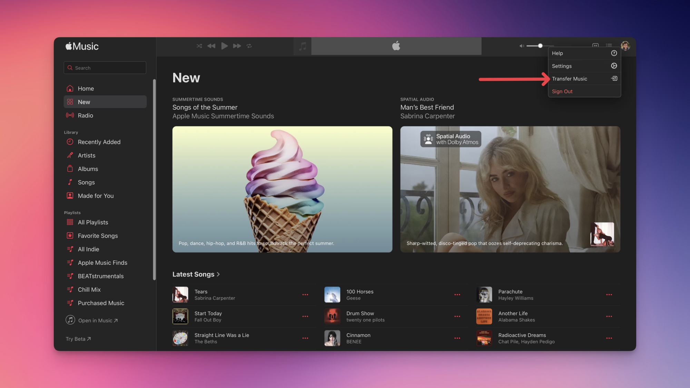Click the now playing music note artwork
Screen dimensions: 690x388
tap(303, 46)
